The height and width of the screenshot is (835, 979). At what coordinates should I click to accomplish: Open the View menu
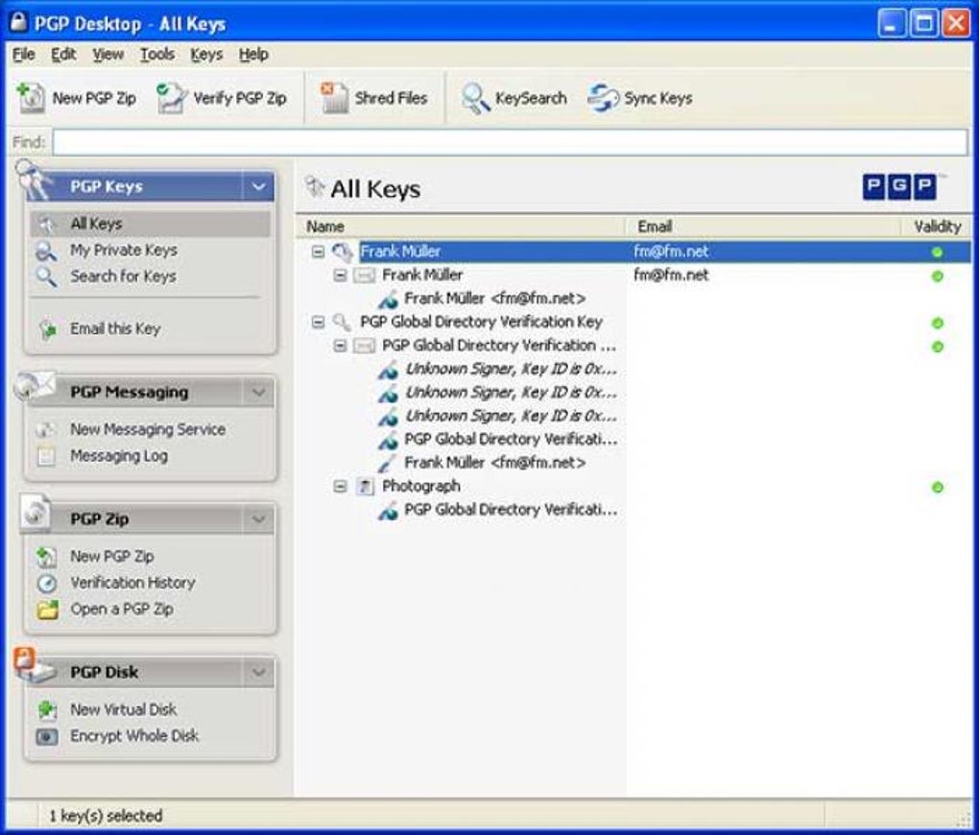coord(108,55)
